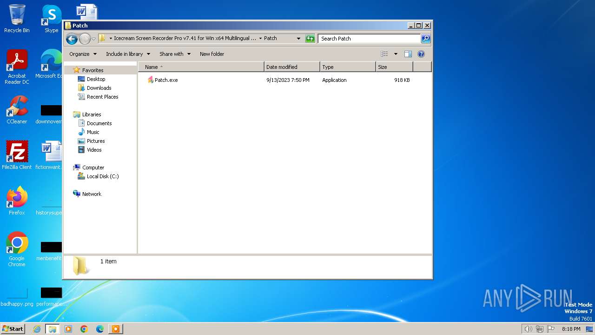Viewport: 595px width, 335px height.
Task: Select the Recycle Bin desktop icon
Action: [17, 19]
